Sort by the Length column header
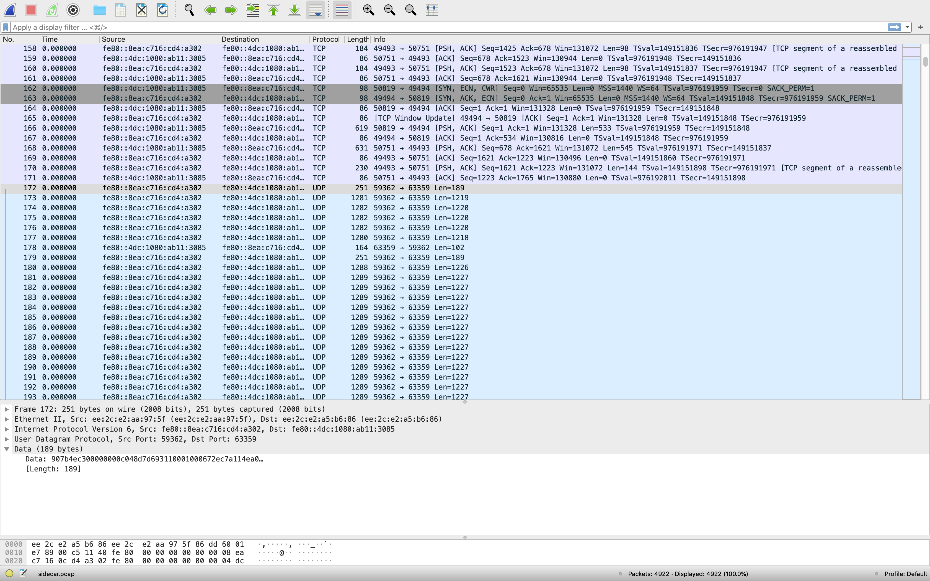 coord(357,39)
